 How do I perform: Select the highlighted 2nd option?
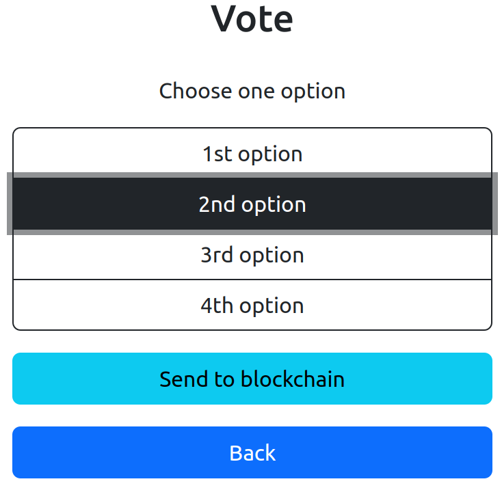[x=252, y=204]
